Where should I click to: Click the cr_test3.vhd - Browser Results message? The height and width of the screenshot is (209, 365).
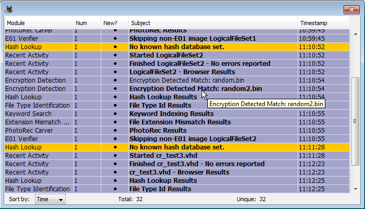click(x=179, y=172)
